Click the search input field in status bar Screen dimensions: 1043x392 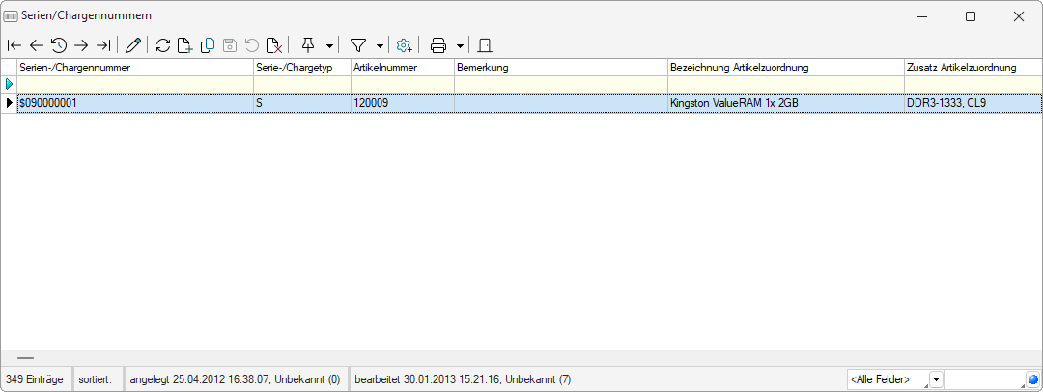[984, 379]
